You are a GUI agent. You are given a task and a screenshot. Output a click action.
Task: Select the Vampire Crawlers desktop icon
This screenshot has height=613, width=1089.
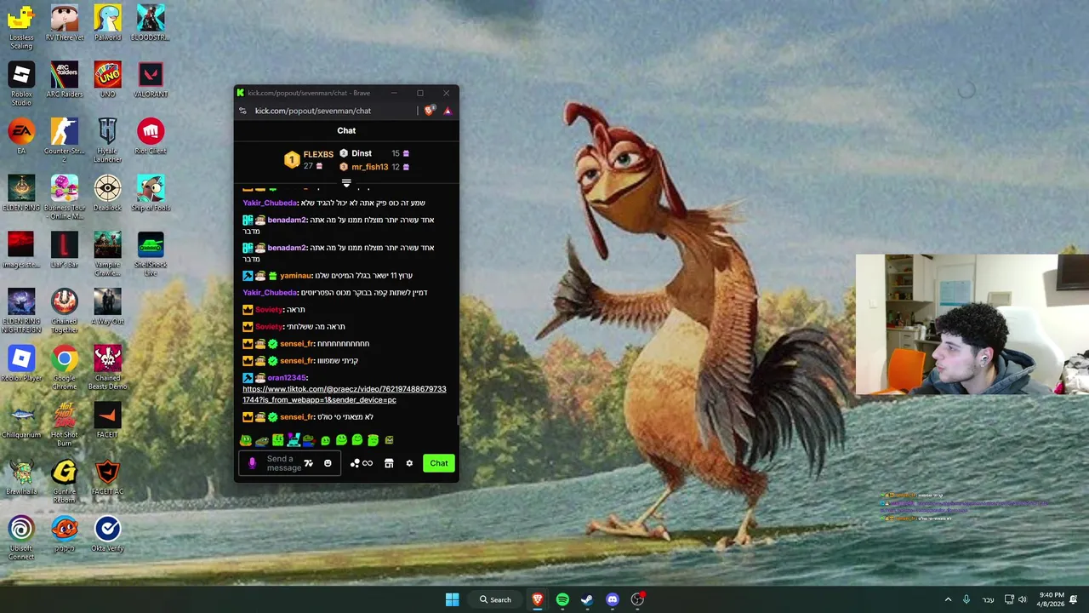coord(107,254)
